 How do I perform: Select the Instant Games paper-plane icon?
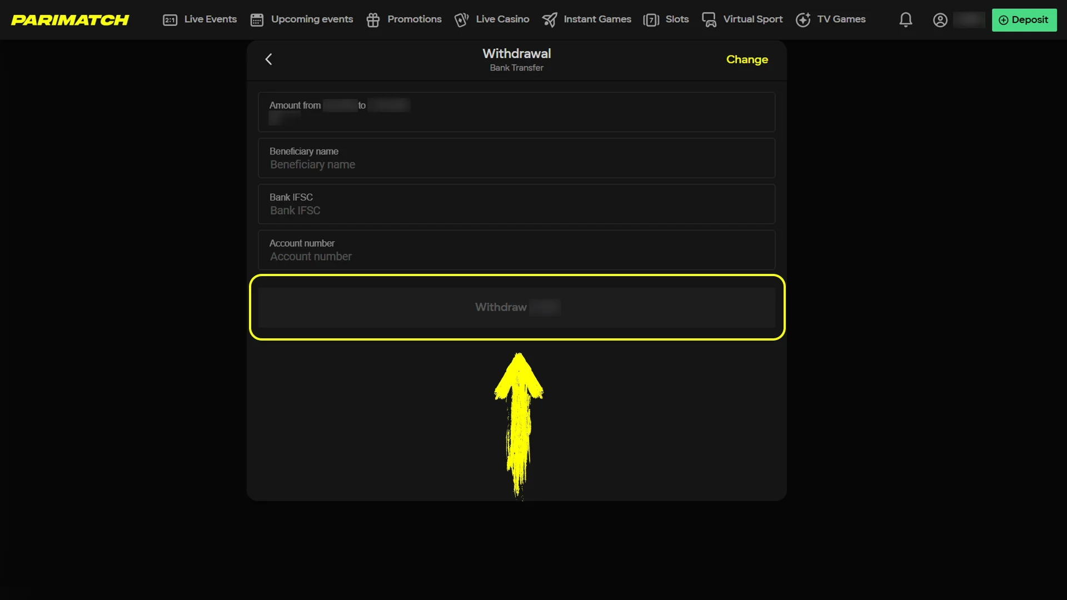pos(550,19)
